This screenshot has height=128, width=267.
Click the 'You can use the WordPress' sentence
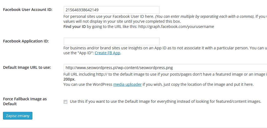pos(158,84)
